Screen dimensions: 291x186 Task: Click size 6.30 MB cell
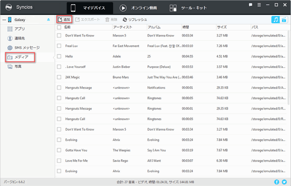pyautogui.click(x=222, y=161)
